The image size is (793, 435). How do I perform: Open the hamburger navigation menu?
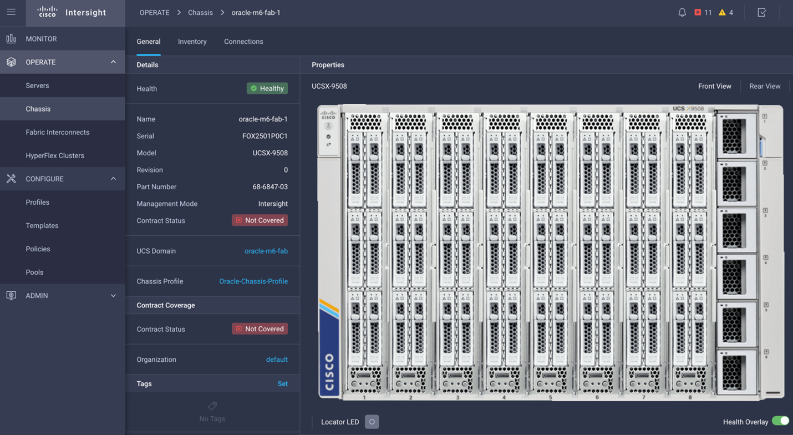coord(11,12)
